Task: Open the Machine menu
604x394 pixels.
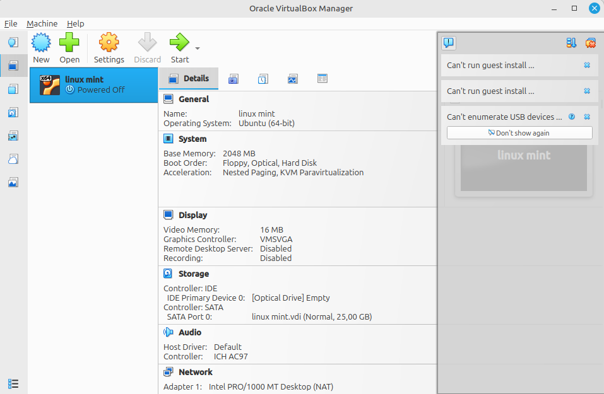Action: [42, 23]
